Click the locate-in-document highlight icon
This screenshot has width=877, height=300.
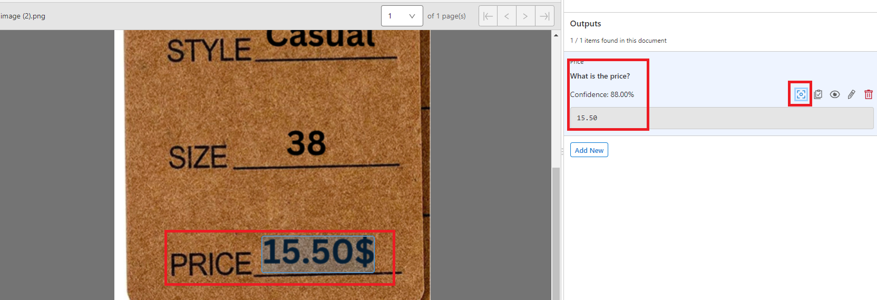[x=801, y=94]
